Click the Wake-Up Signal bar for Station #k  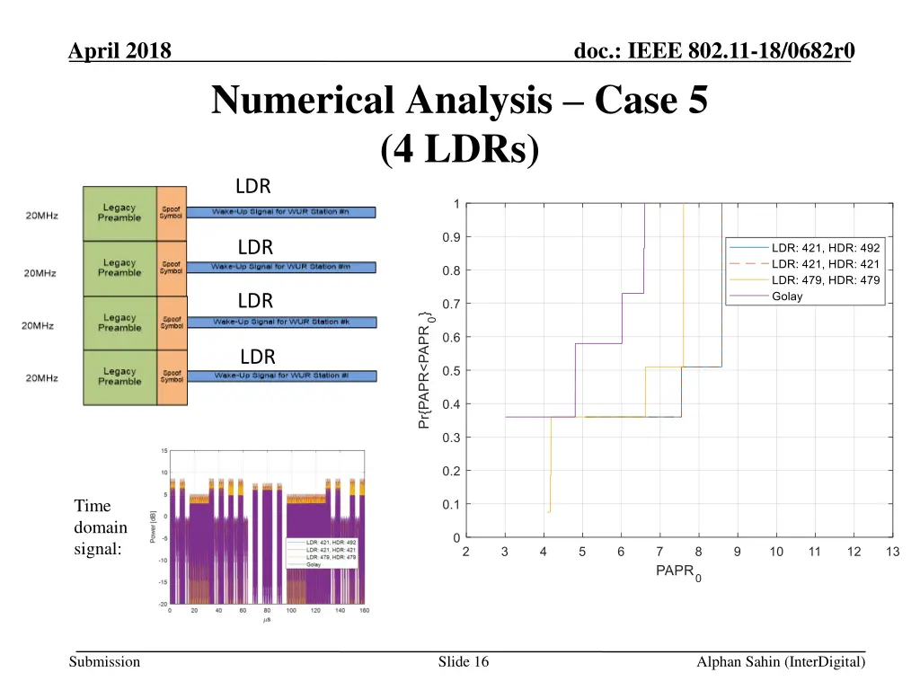pos(280,322)
